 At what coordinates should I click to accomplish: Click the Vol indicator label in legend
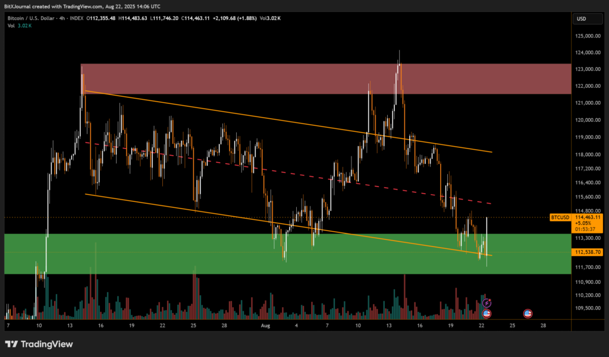tap(11, 27)
